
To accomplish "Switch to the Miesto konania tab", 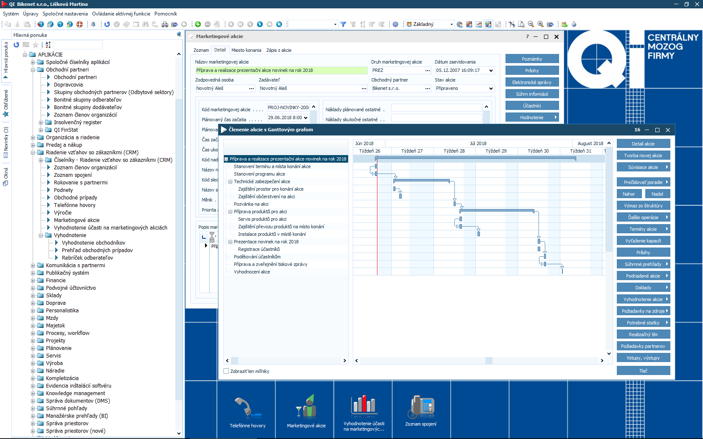I will tap(246, 50).
